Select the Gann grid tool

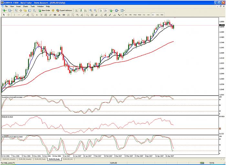tap(92, 15)
